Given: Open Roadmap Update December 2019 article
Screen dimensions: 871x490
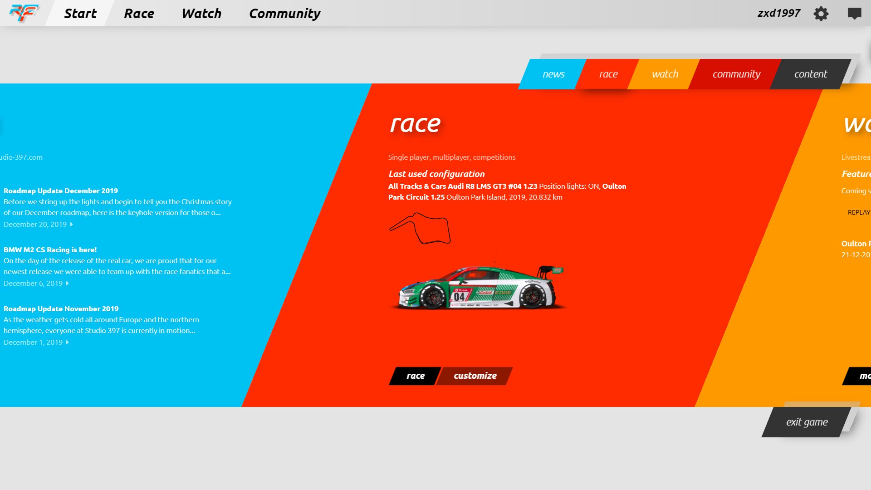Looking at the screenshot, I should click(x=61, y=191).
